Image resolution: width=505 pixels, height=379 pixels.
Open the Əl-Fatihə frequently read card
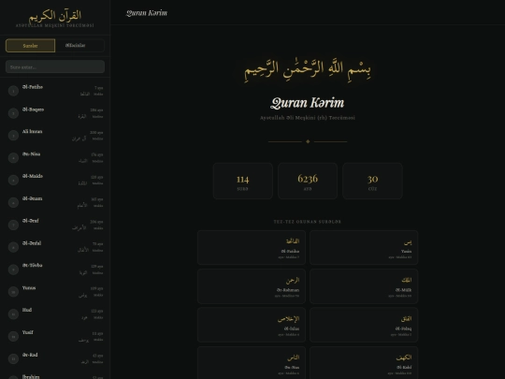[252, 247]
